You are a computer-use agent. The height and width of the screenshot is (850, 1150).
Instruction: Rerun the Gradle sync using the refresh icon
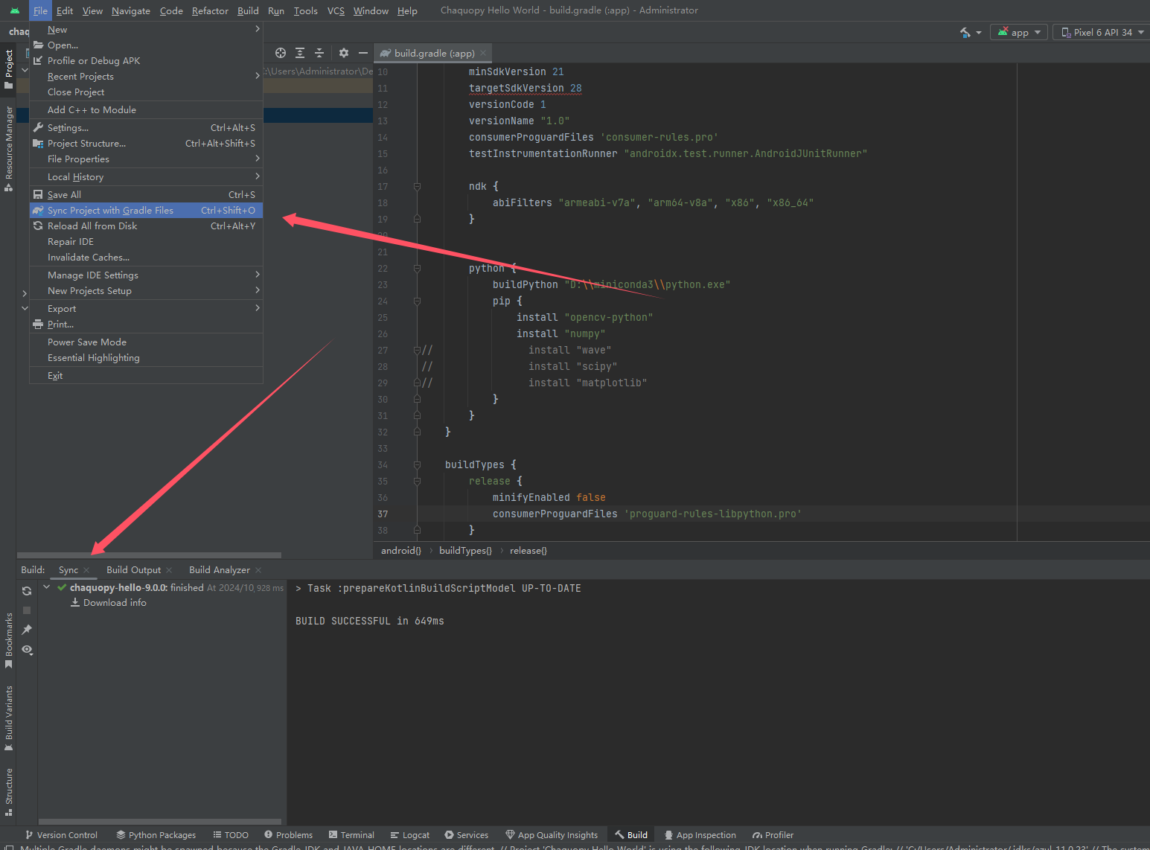coord(26,590)
